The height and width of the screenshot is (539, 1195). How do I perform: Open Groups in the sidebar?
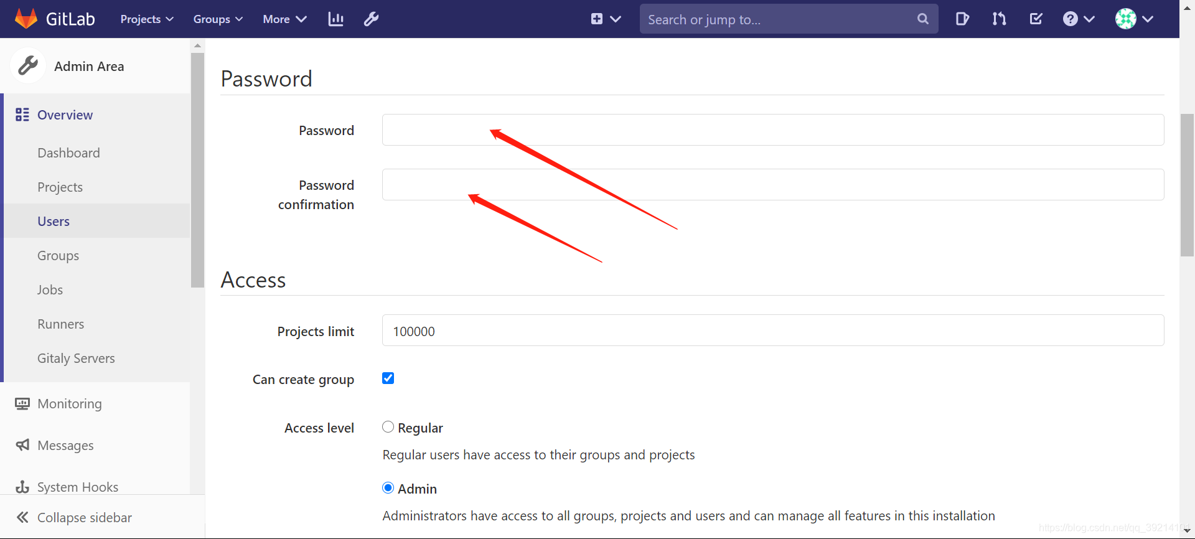[58, 256]
